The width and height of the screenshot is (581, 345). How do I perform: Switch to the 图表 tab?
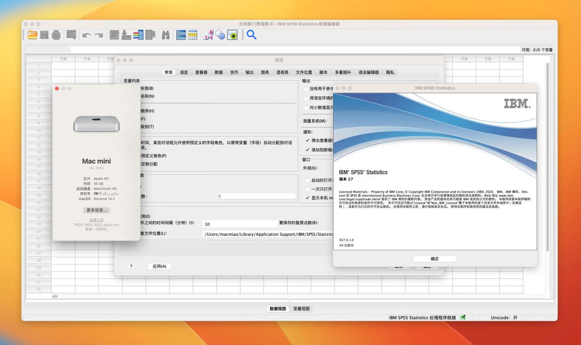coord(265,72)
